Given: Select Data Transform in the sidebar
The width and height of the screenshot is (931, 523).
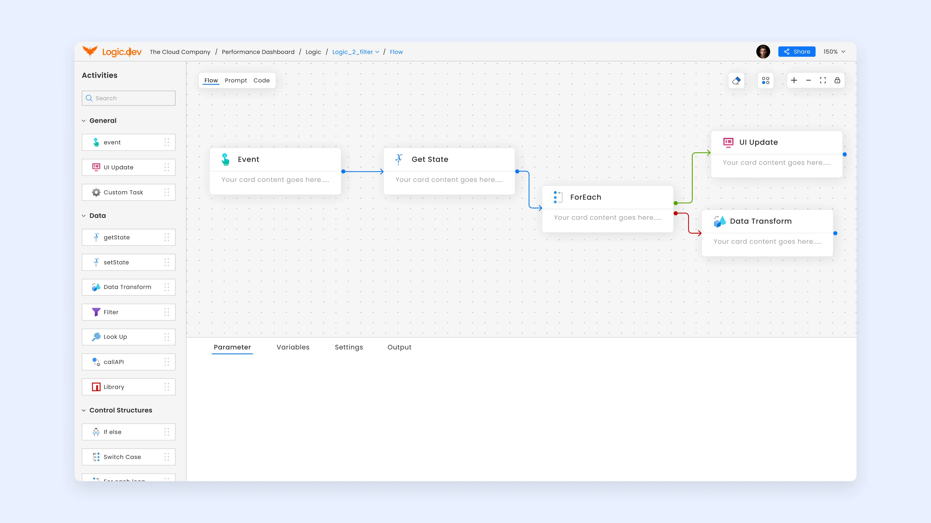Looking at the screenshot, I should coord(129,287).
